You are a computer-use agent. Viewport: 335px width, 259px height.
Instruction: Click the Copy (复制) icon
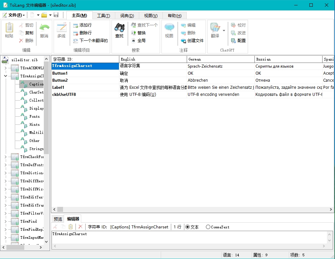click(21, 33)
